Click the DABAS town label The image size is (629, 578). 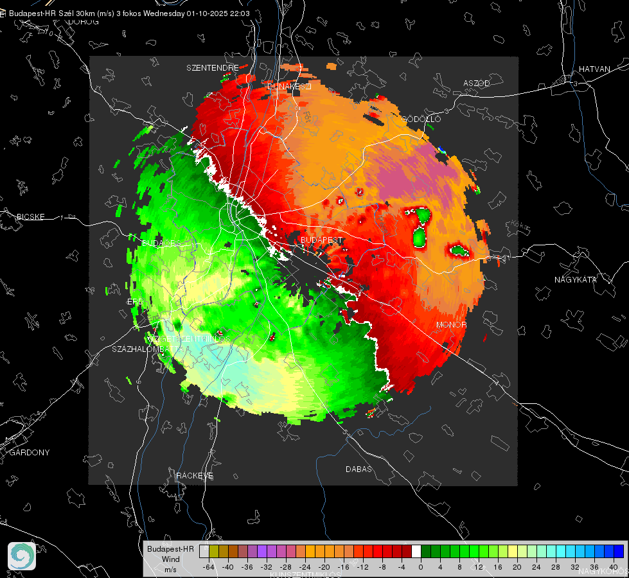click(x=359, y=469)
